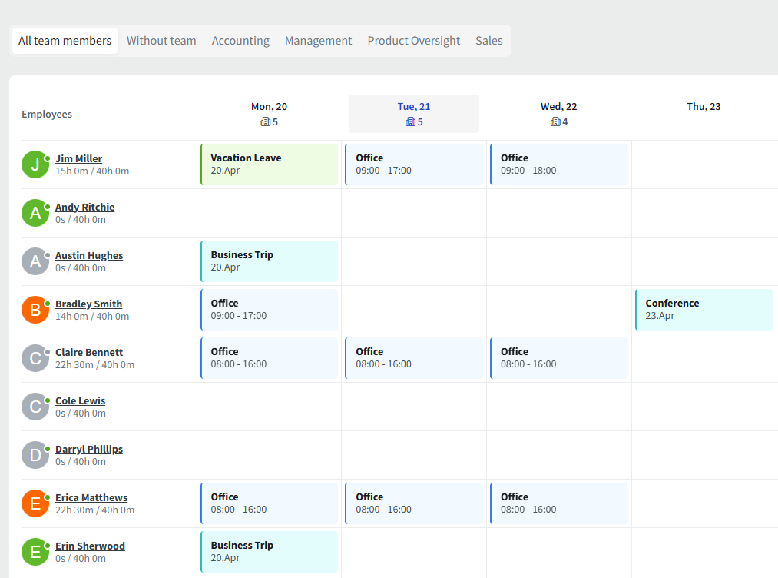This screenshot has height=578, width=778.
Task: Click the Thu, 23 column header
Action: point(704,107)
